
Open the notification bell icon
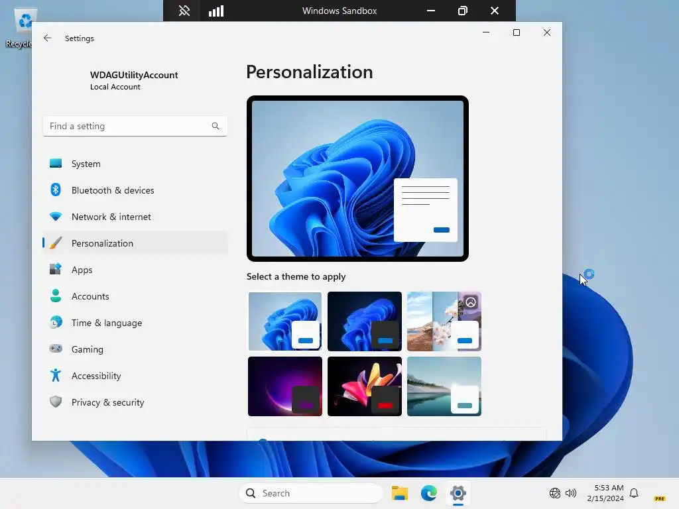pyautogui.click(x=634, y=493)
